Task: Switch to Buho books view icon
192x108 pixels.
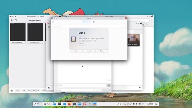Action: click(x=94, y=22)
